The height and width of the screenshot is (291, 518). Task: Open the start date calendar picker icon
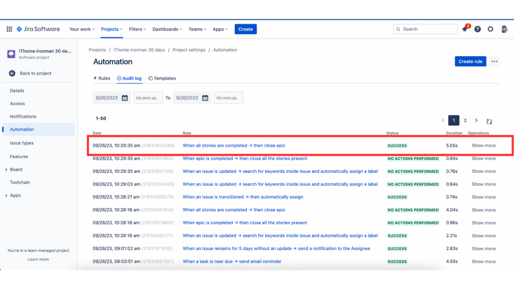point(124,98)
